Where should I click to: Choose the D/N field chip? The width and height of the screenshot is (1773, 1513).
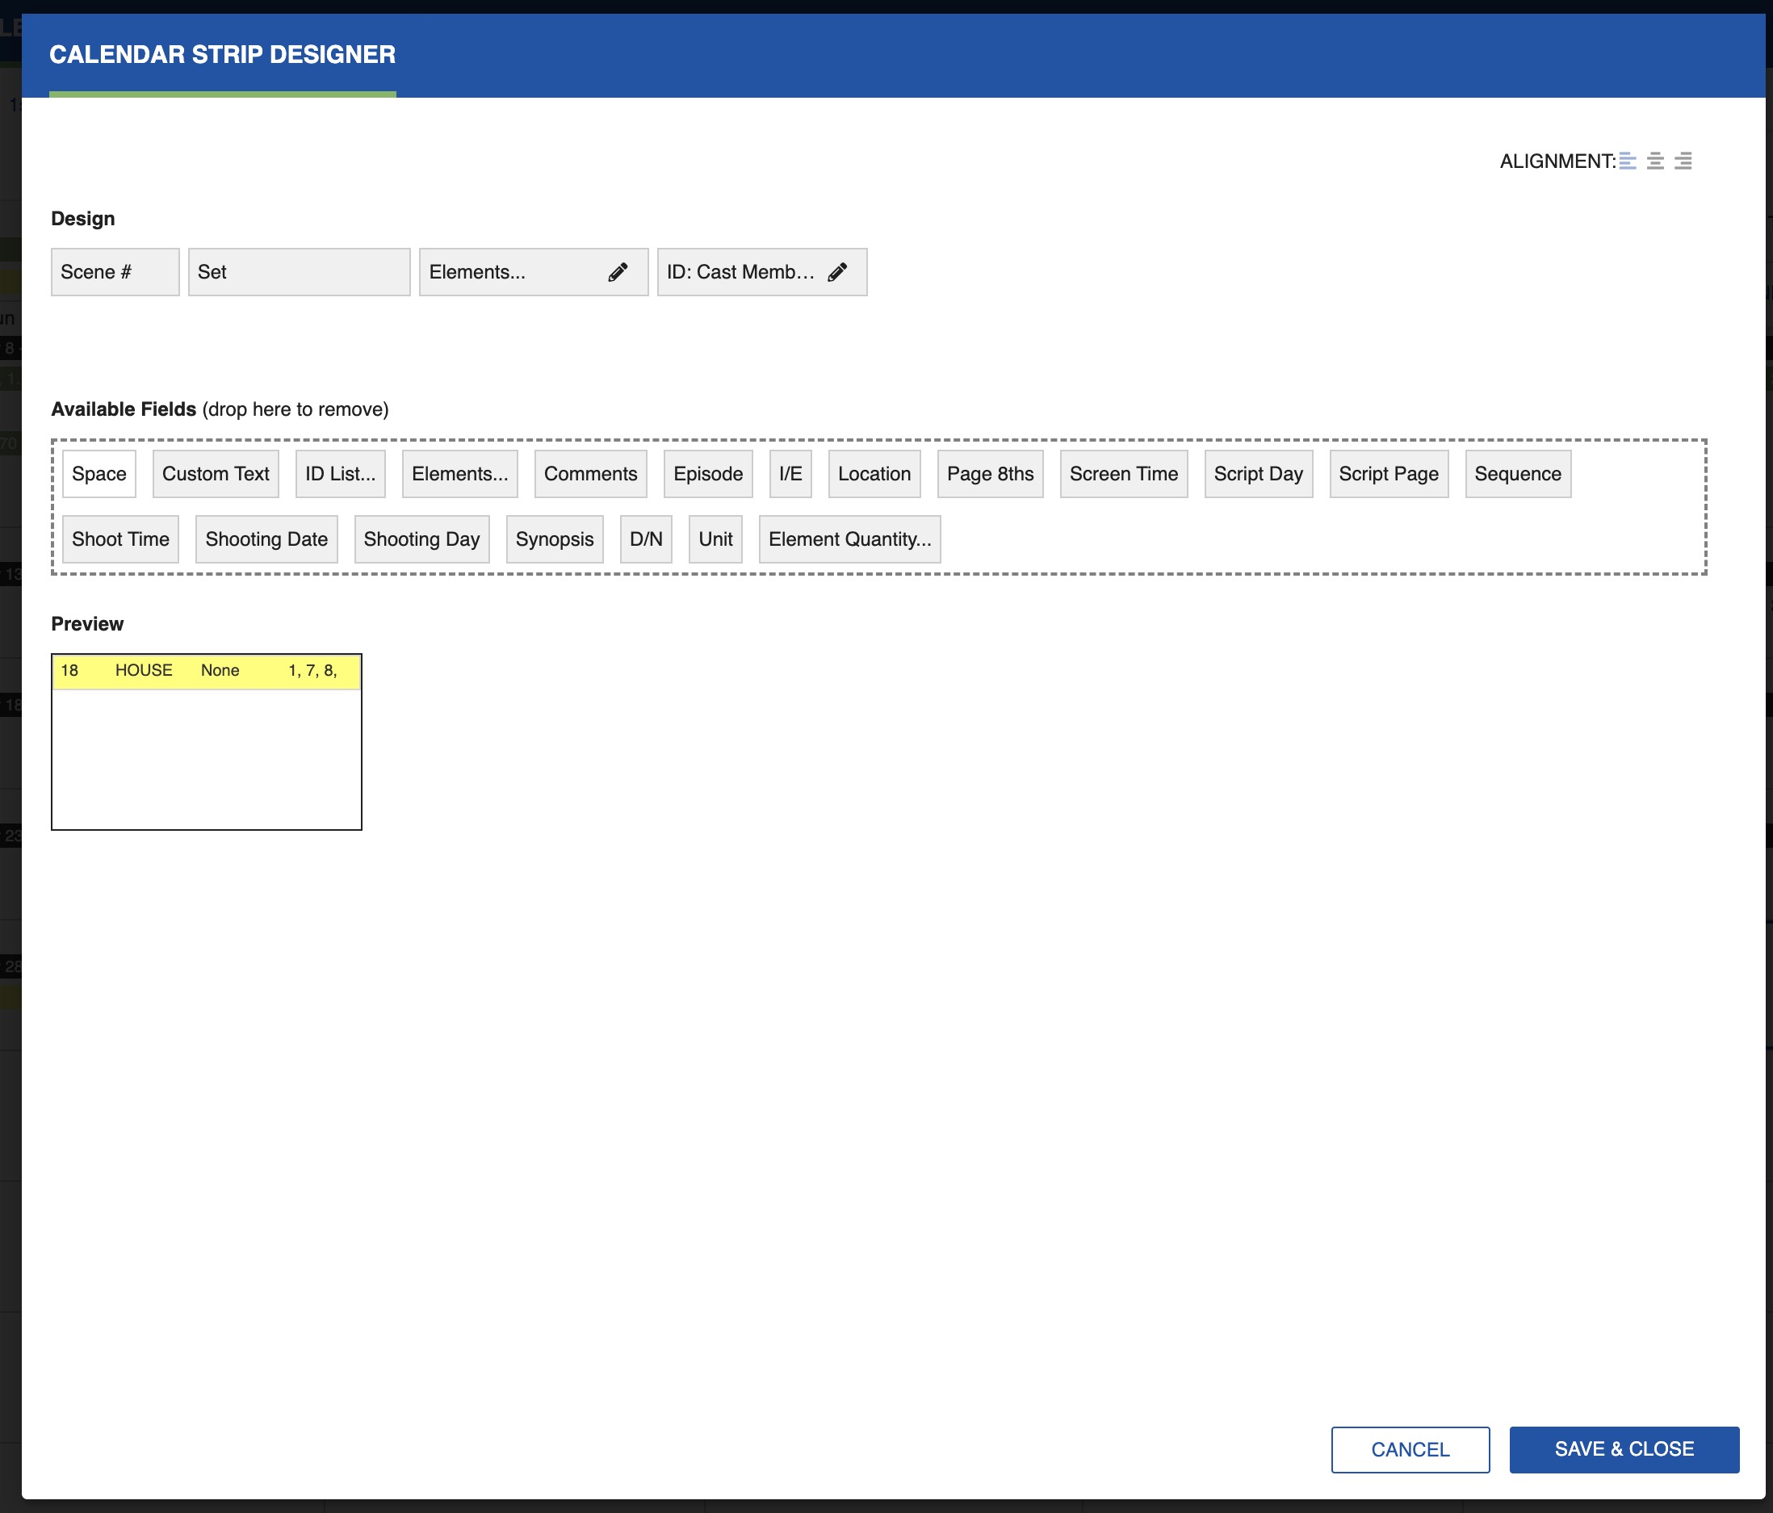pyautogui.click(x=646, y=539)
